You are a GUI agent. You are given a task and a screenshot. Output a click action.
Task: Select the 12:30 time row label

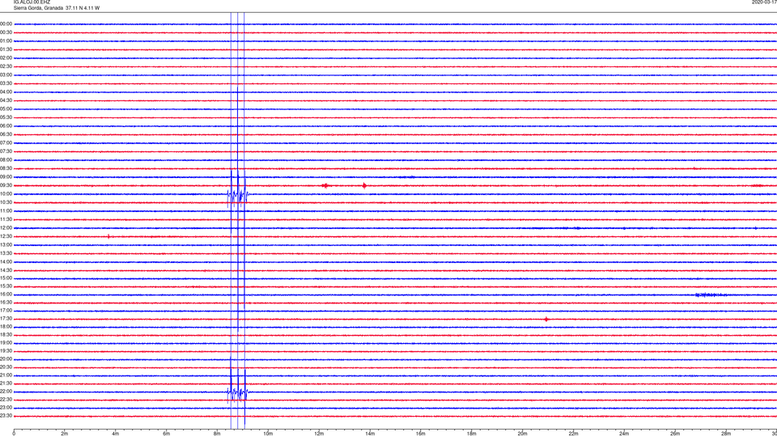pos(6,236)
